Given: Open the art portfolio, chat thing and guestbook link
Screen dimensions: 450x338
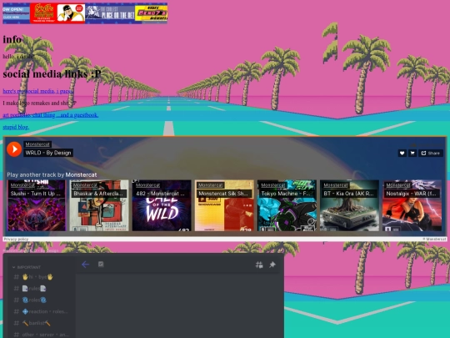Looking at the screenshot, I should point(51,115).
